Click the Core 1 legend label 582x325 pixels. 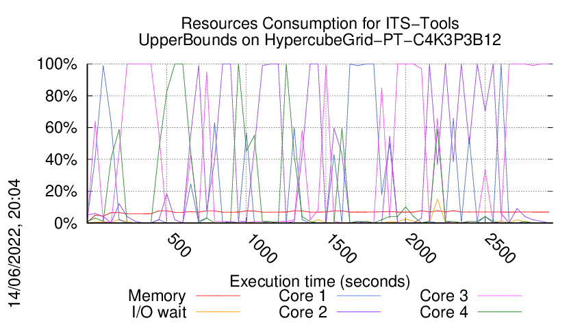(x=302, y=296)
